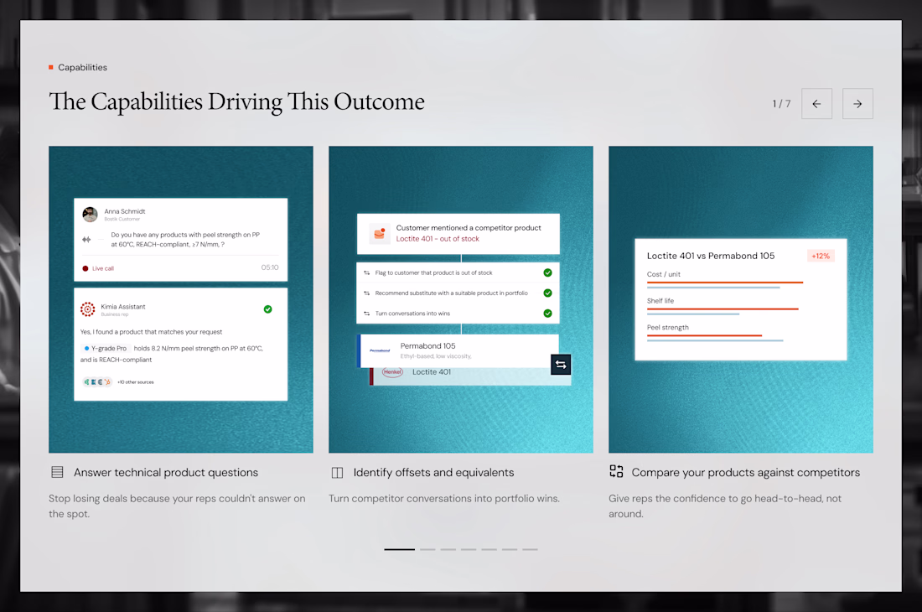The height and width of the screenshot is (612, 922).
Task: Click the green check for Turn conversations into wins
Action: (547, 314)
